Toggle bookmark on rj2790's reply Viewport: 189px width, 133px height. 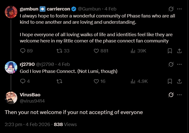(170, 81)
